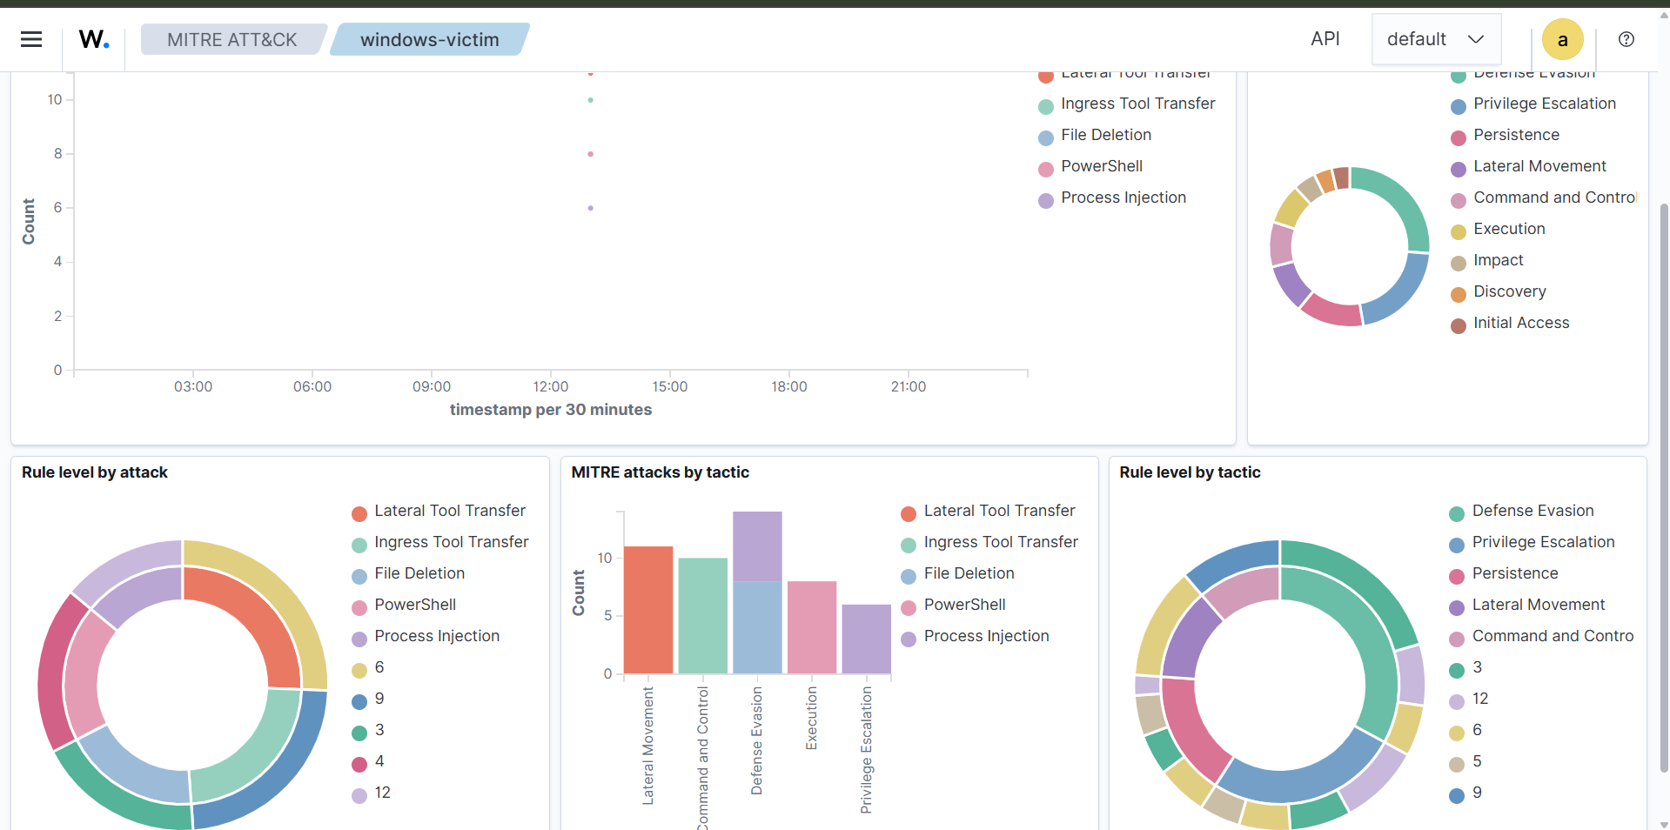
Task: Open the hamburger navigation menu
Action: 31,39
